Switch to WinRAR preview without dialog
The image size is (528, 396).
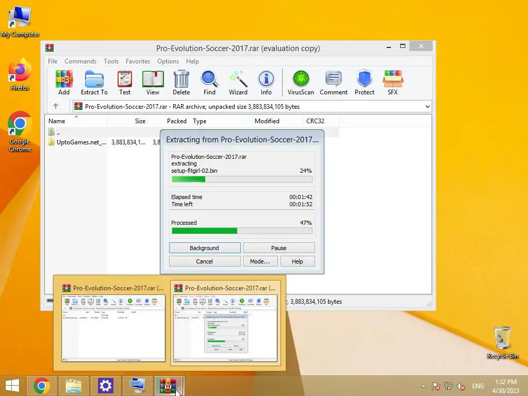[x=113, y=323]
